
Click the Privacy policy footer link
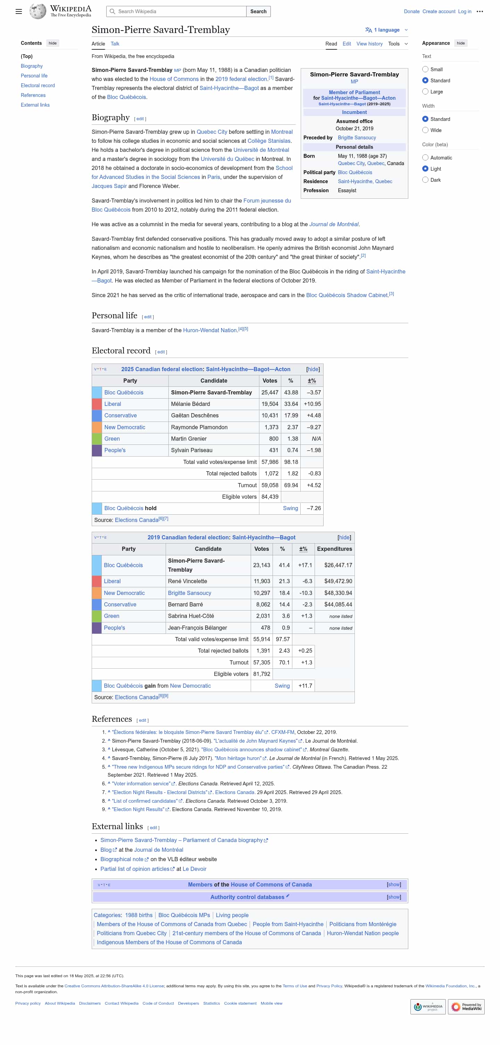pos(28,1003)
